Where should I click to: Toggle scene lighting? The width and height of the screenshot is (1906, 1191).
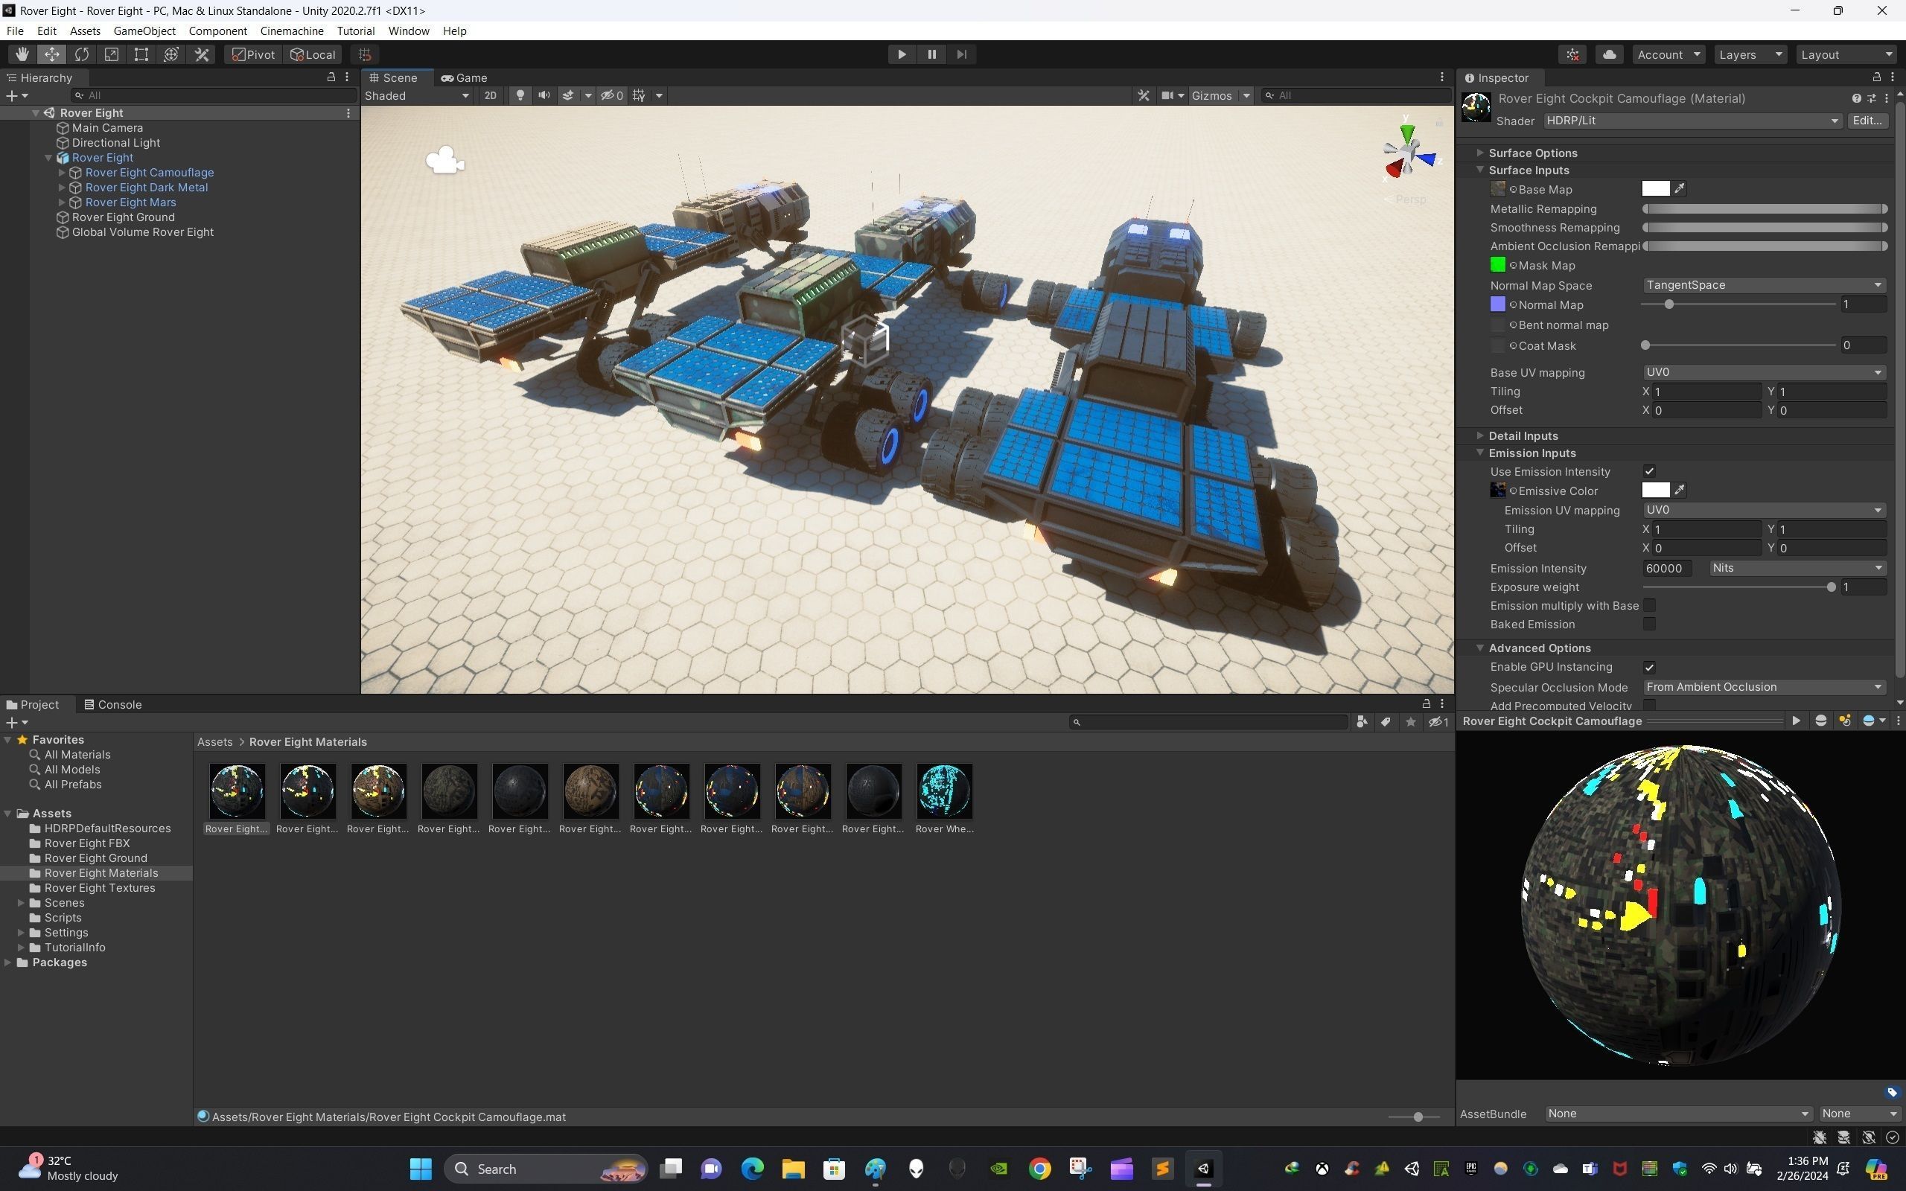click(520, 95)
